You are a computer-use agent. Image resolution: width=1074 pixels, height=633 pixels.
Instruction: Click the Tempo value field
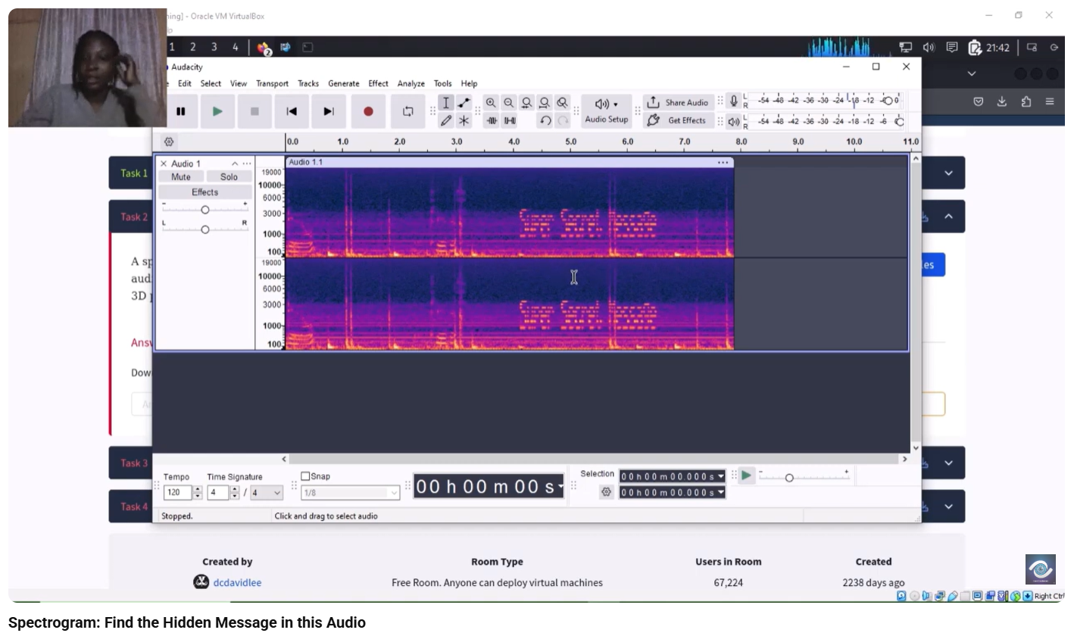point(178,492)
